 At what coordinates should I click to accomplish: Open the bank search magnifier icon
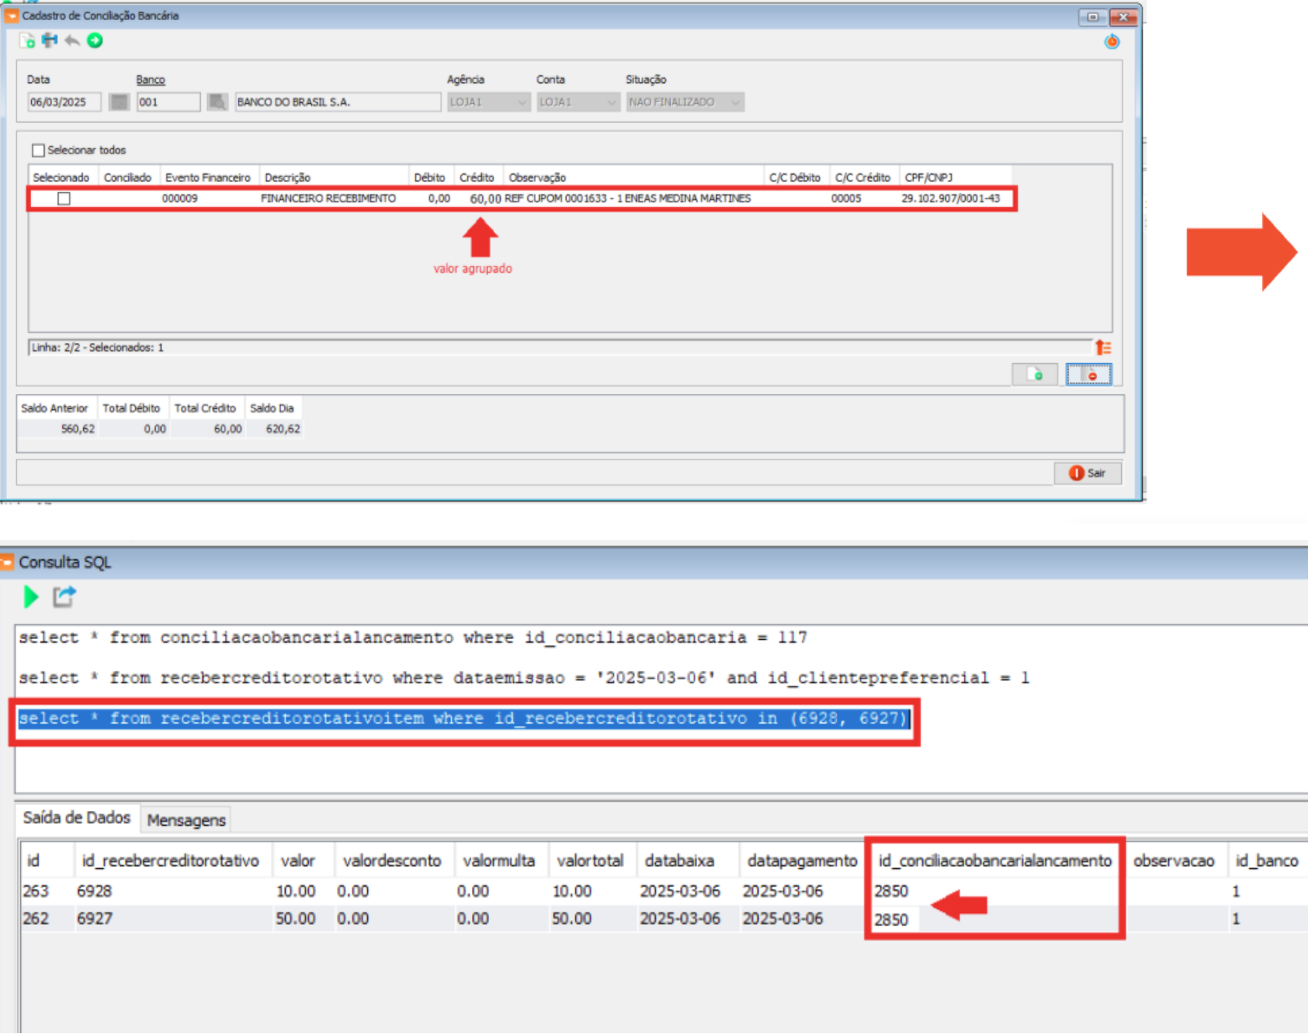(217, 102)
